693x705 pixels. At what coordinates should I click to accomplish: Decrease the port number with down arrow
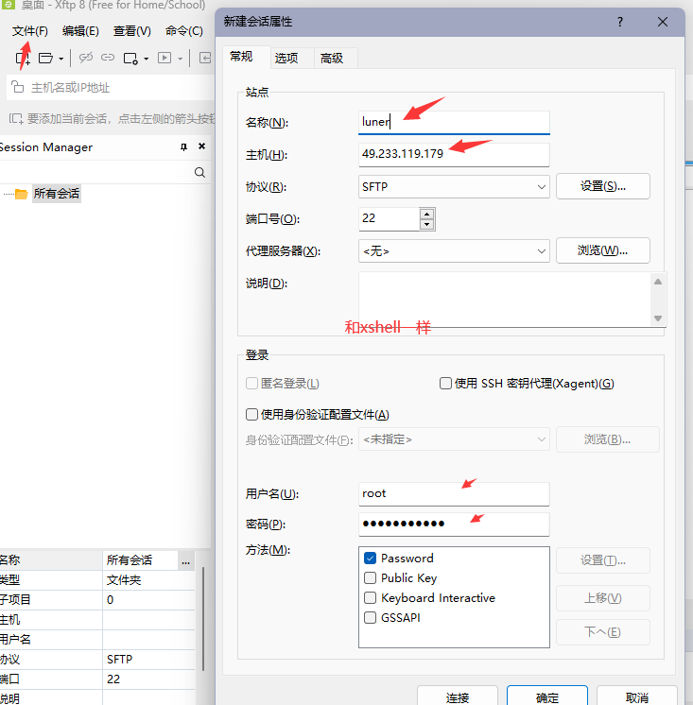click(x=426, y=224)
